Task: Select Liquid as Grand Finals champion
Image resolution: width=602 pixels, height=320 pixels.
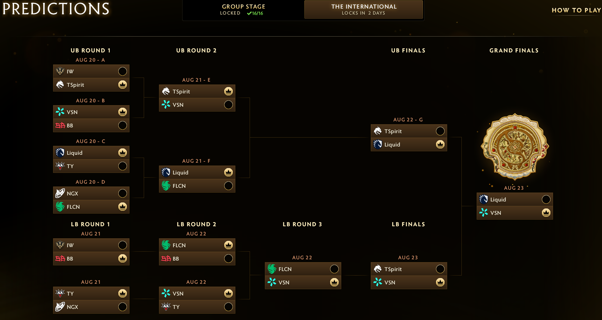Action: click(546, 199)
